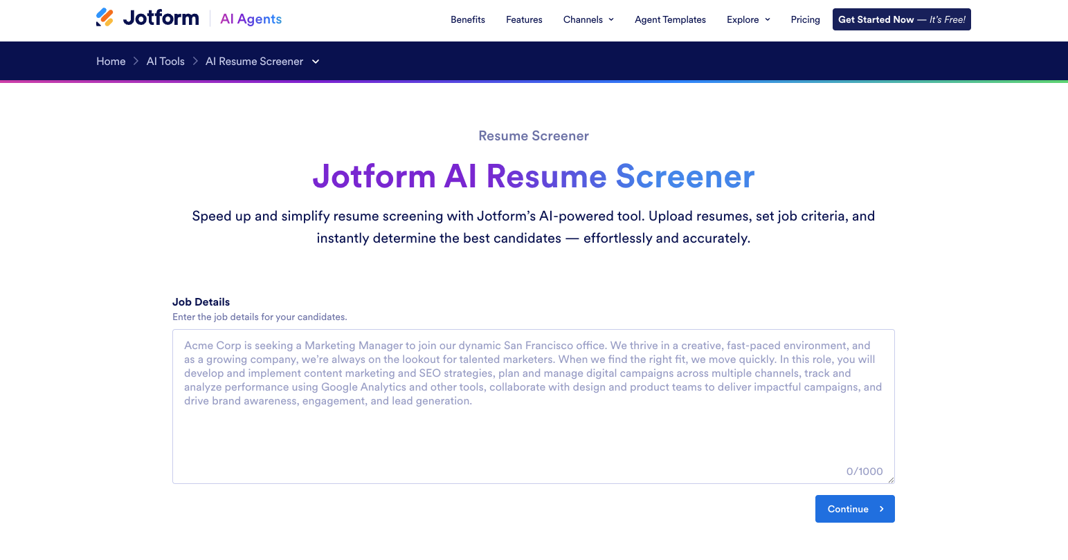
Task: Expand the AI Resume Screener breadcrumb chevron
Action: 316,62
